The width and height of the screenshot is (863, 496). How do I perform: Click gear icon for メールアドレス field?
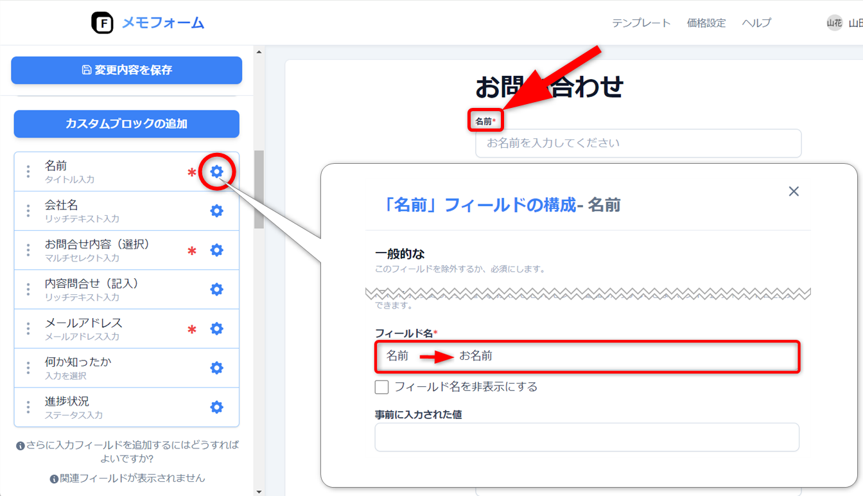tap(217, 328)
